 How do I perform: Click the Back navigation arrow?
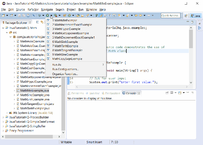(141, 15)
